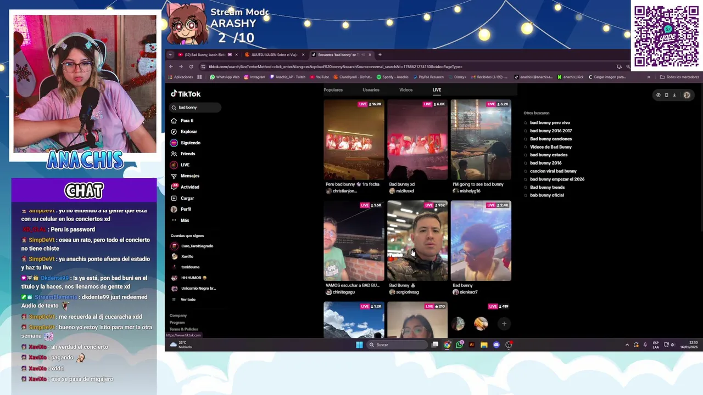The image size is (703, 395).
Task: Open Bad bunny xd live by mizifusxd
Action: click(417, 140)
